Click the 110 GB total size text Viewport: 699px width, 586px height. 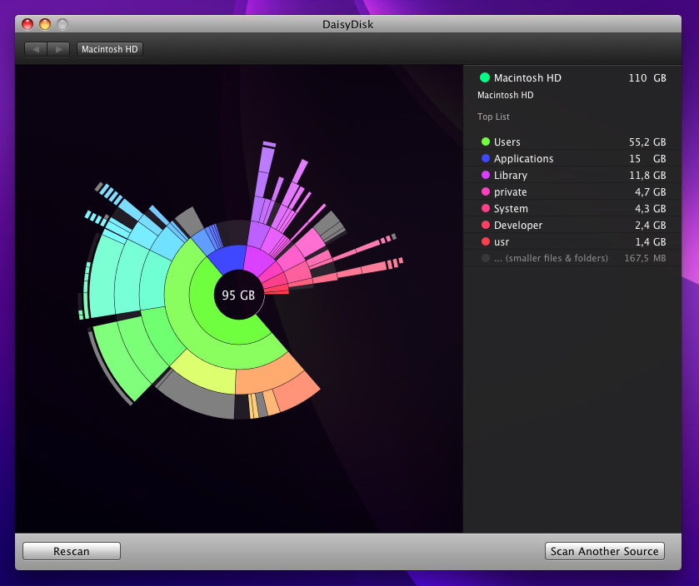(647, 78)
